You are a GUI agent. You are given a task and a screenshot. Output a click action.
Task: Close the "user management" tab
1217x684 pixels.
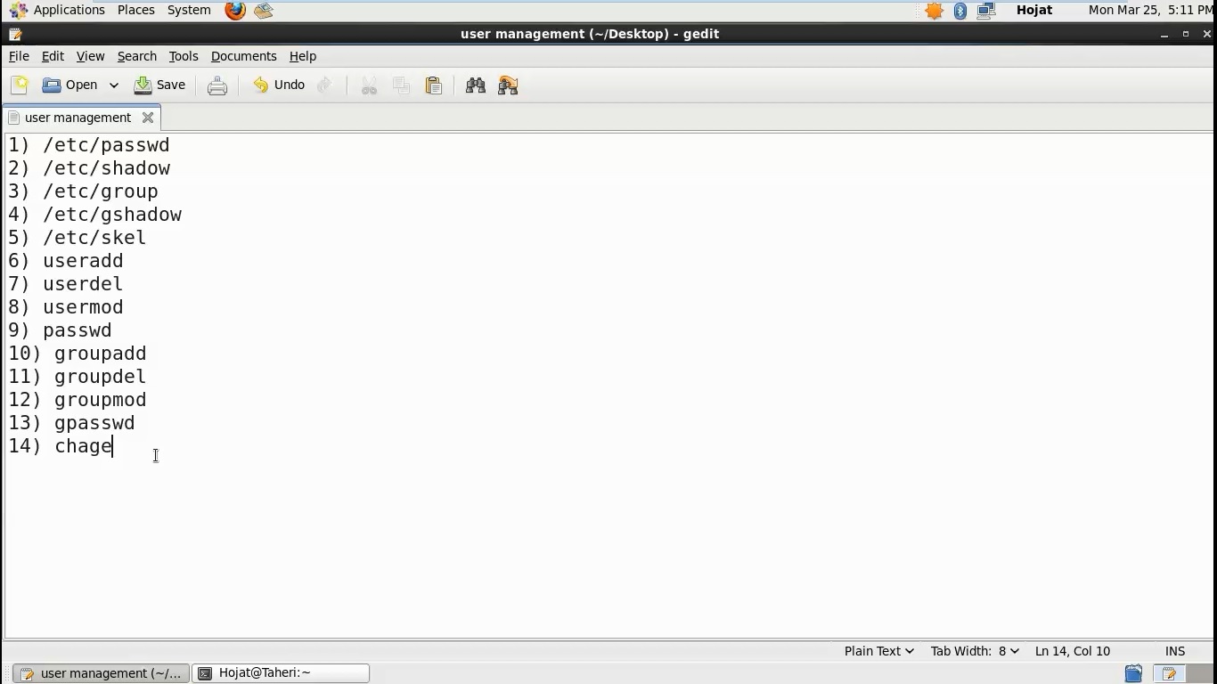[148, 118]
